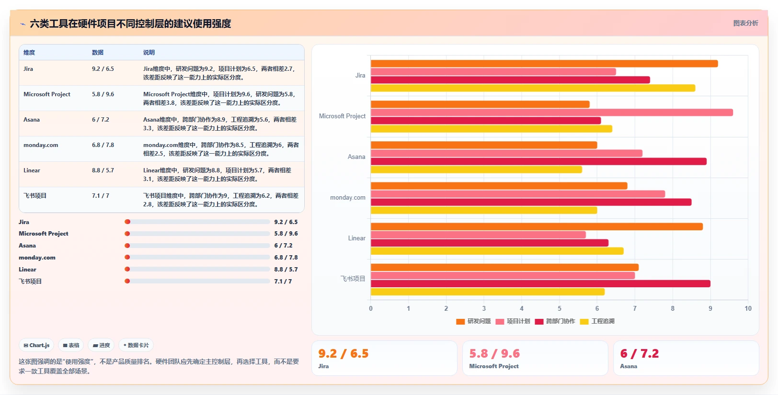Click the footnote text about 使用强度
Image resolution: width=778 pixels, height=395 pixels.
point(159,366)
